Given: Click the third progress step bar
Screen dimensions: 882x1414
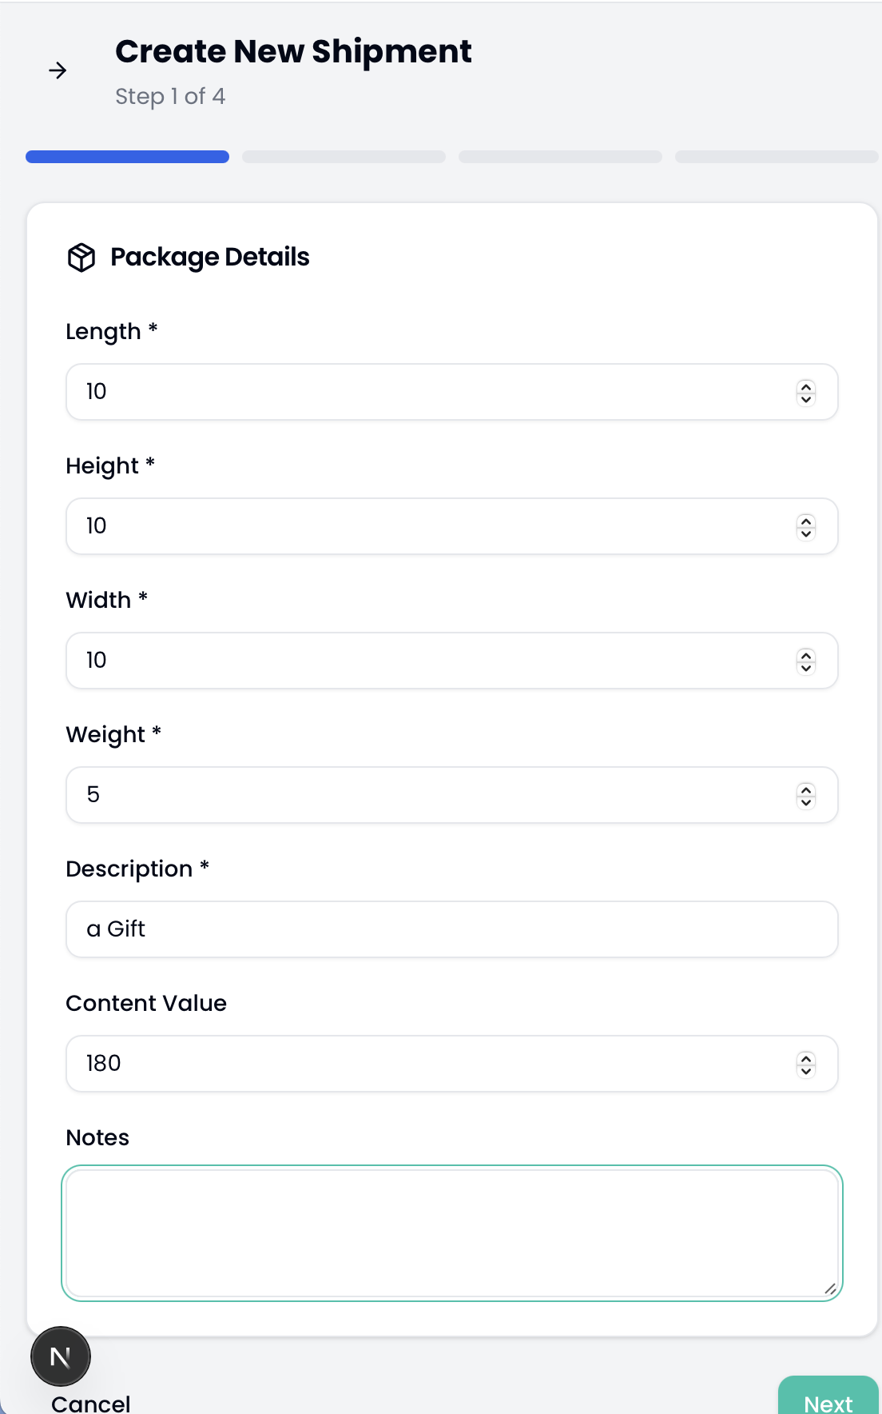Looking at the screenshot, I should tap(560, 157).
